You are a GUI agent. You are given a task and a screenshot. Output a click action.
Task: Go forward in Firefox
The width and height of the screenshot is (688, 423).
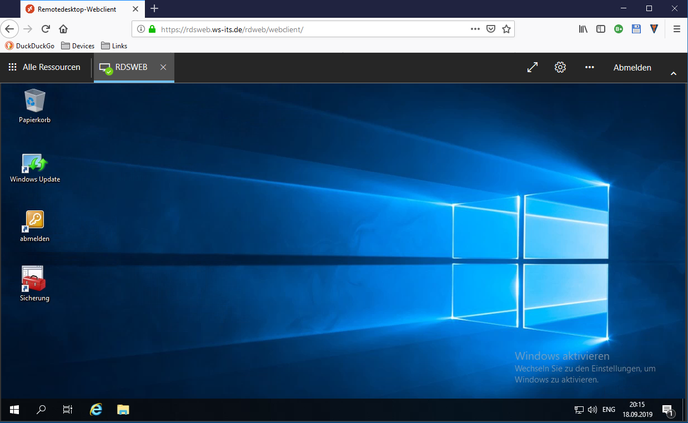[x=28, y=29]
